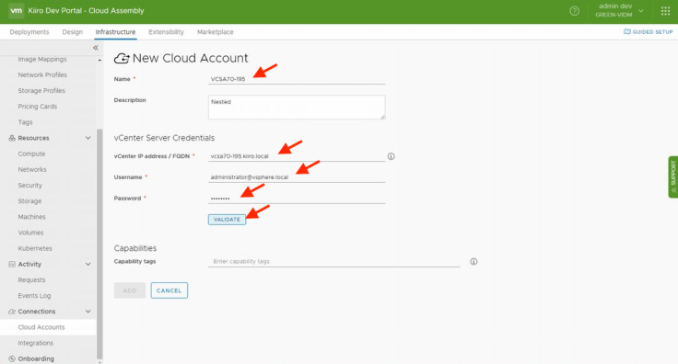Click the Onboarding section icon
This screenshot has width=678, height=364.
(12, 358)
